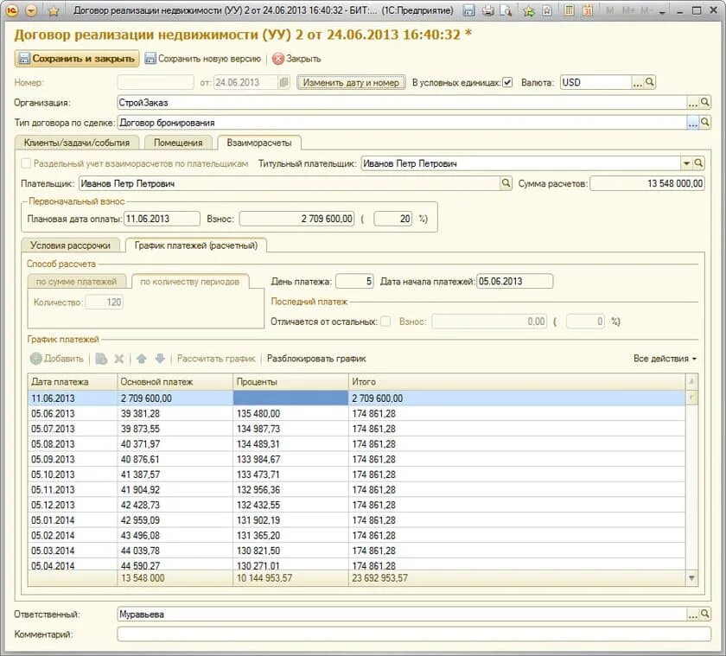Click 'Сохранить и закрыть' button
726x656 pixels.
(x=77, y=59)
